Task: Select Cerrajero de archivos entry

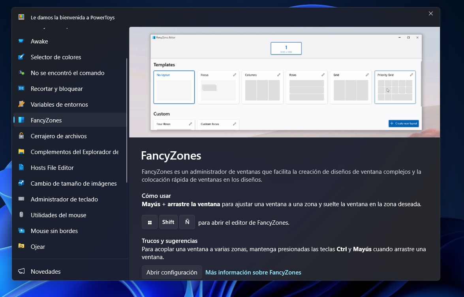Action: pos(70,136)
